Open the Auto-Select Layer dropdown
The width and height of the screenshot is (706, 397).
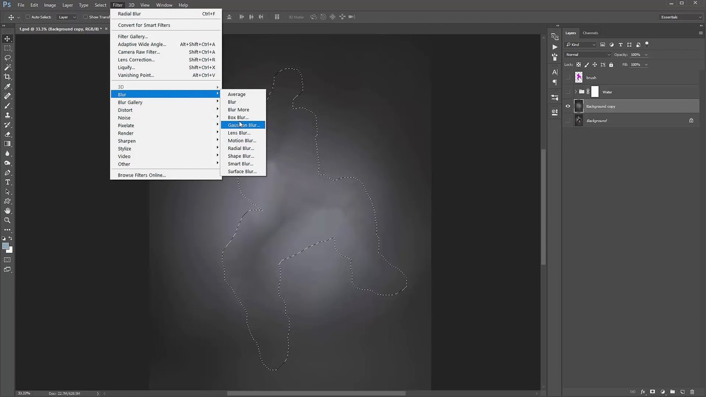67,17
